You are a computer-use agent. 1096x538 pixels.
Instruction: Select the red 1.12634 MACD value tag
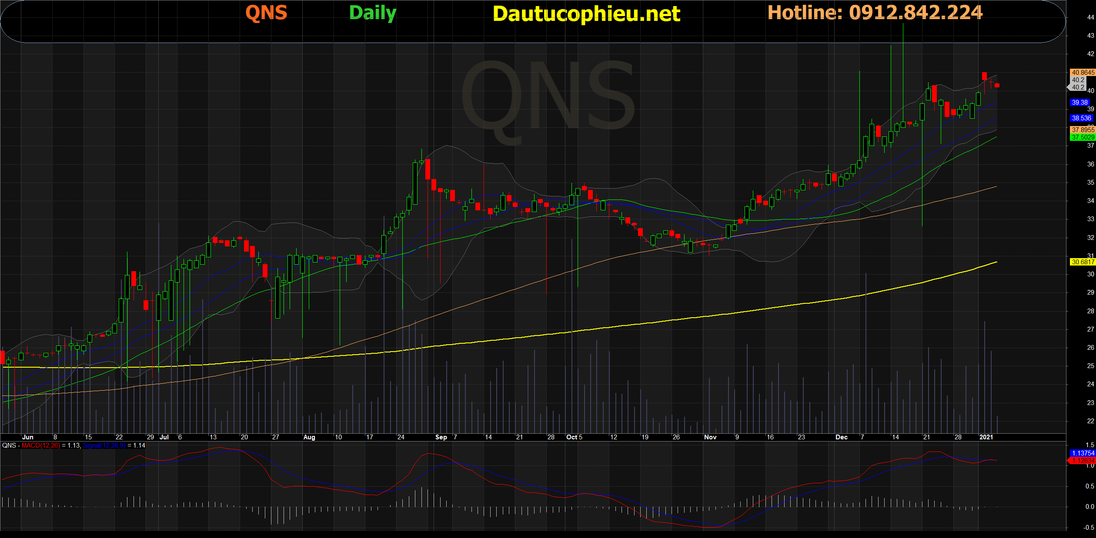point(1082,461)
